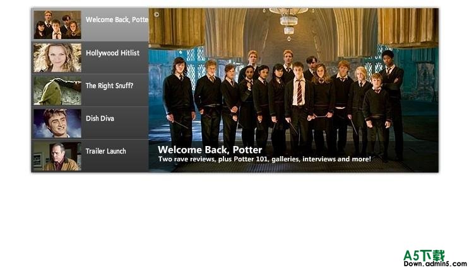Open the Two rave reviews subtitle link
This screenshot has height=270, width=474.
(264, 159)
